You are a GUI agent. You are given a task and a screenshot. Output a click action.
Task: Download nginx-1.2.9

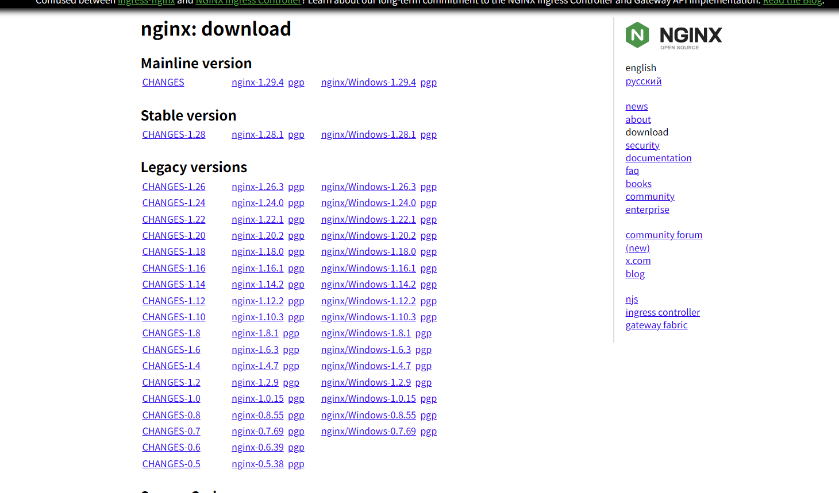coord(255,383)
